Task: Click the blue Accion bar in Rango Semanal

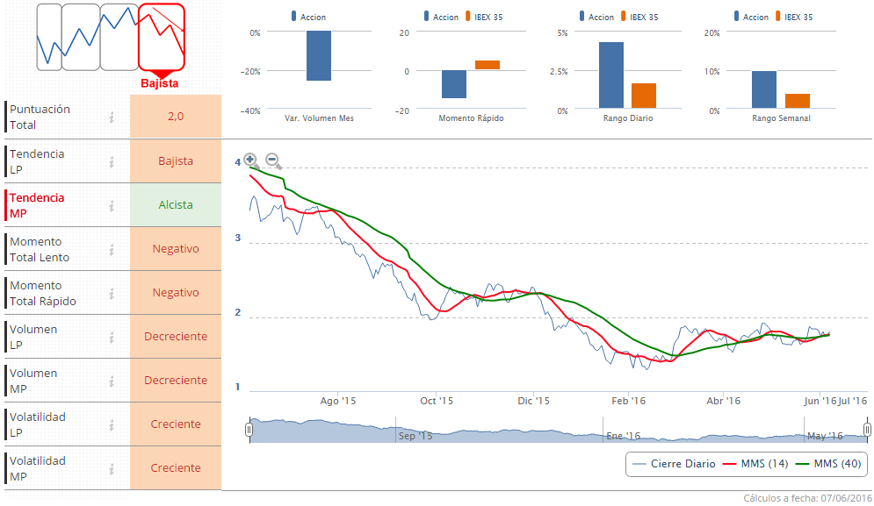Action: pyautogui.click(x=764, y=89)
